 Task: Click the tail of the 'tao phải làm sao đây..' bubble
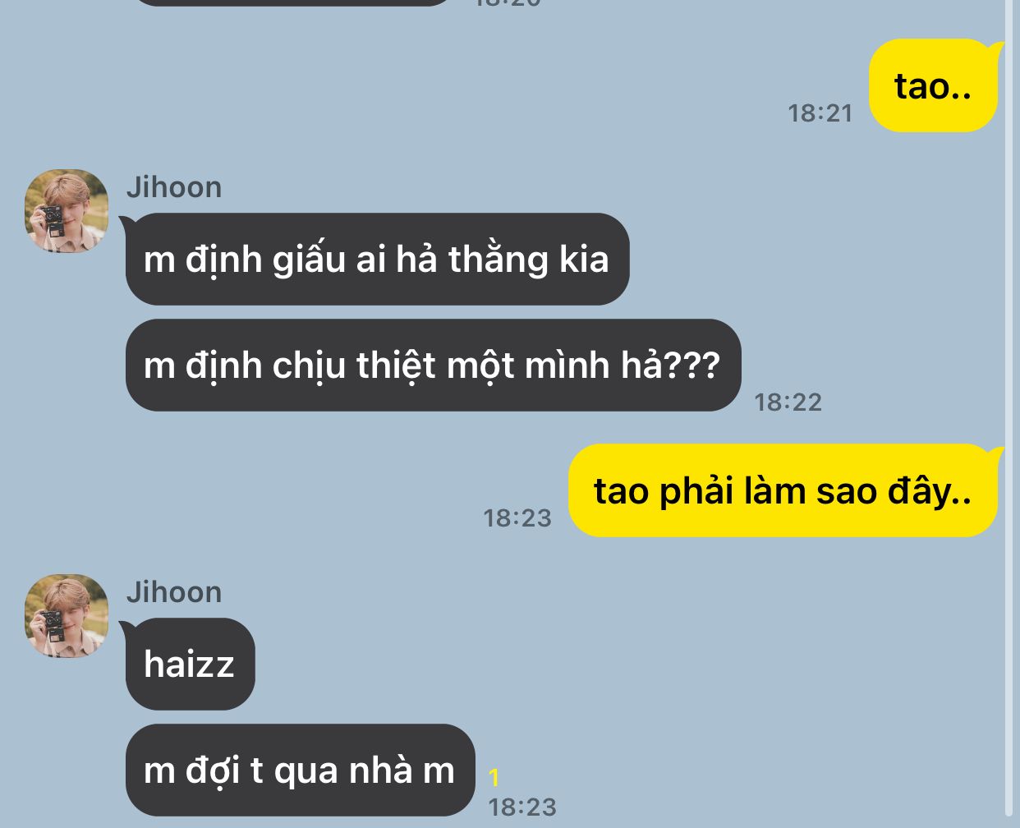996,453
